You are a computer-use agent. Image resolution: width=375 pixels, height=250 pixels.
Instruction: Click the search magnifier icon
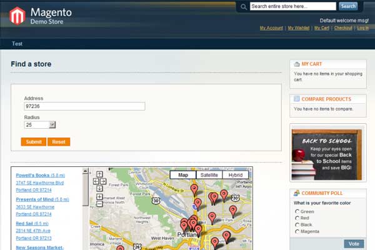244,7
